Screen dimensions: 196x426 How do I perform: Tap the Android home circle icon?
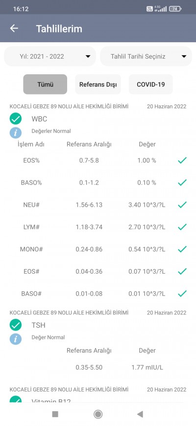(x=98, y=414)
